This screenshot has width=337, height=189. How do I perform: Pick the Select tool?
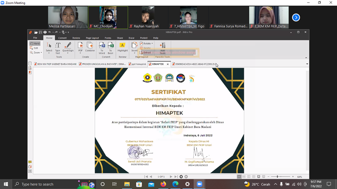coord(49,48)
